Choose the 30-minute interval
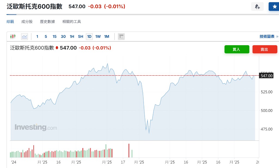The image size is (279, 168). (x=63, y=36)
